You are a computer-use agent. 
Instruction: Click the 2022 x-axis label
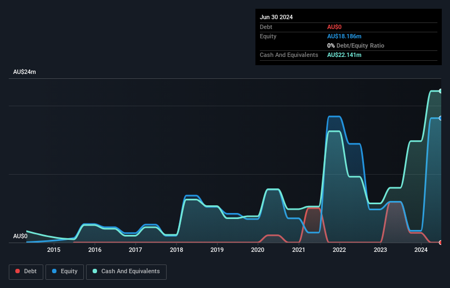(339, 250)
